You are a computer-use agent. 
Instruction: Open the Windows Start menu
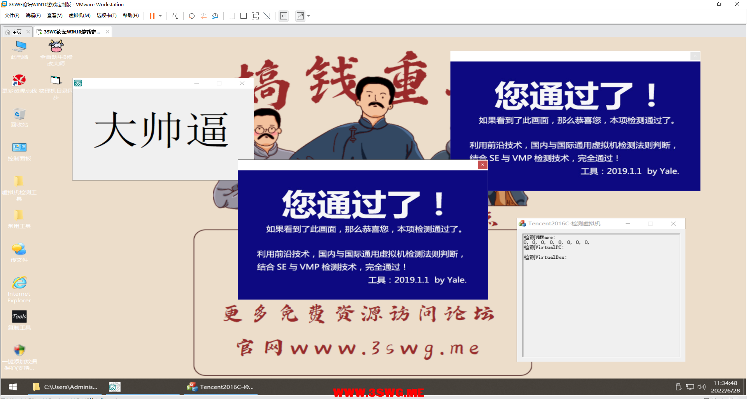[12, 387]
